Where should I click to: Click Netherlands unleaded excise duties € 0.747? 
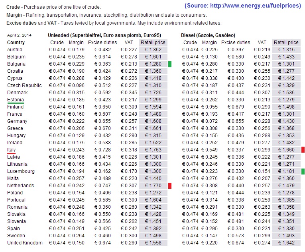[x=102, y=186]
